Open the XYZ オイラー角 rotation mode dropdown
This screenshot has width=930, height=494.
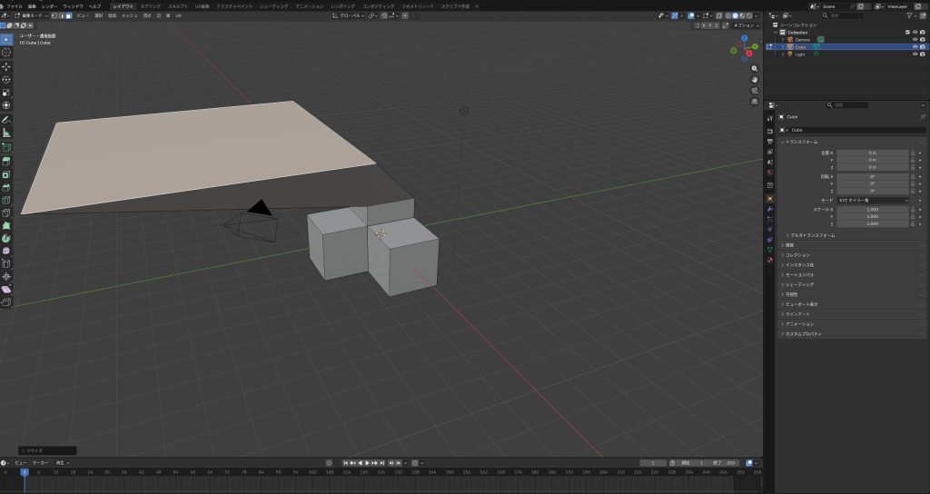pyautogui.click(x=872, y=200)
